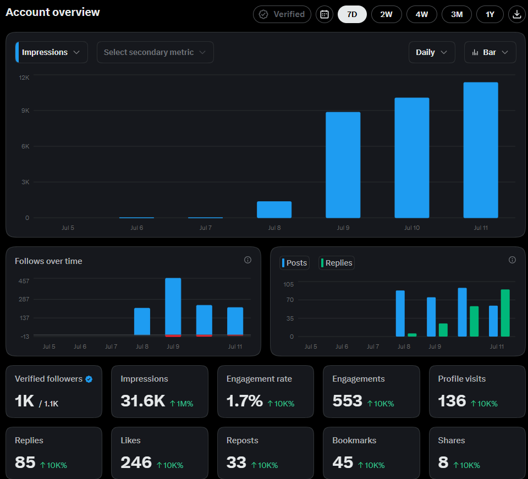Image resolution: width=528 pixels, height=479 pixels.
Task: Open the Shares 8 card
Action: [x=477, y=453]
